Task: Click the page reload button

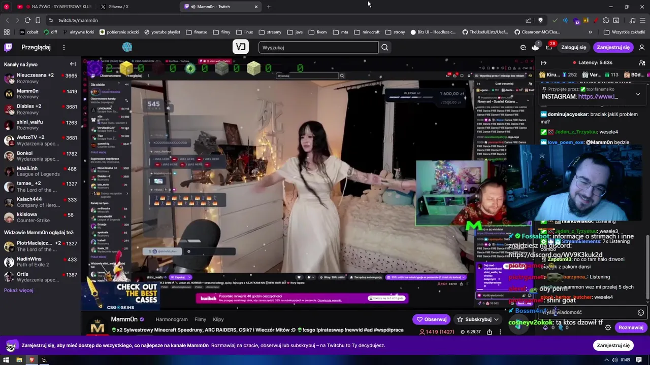Action: [27, 20]
